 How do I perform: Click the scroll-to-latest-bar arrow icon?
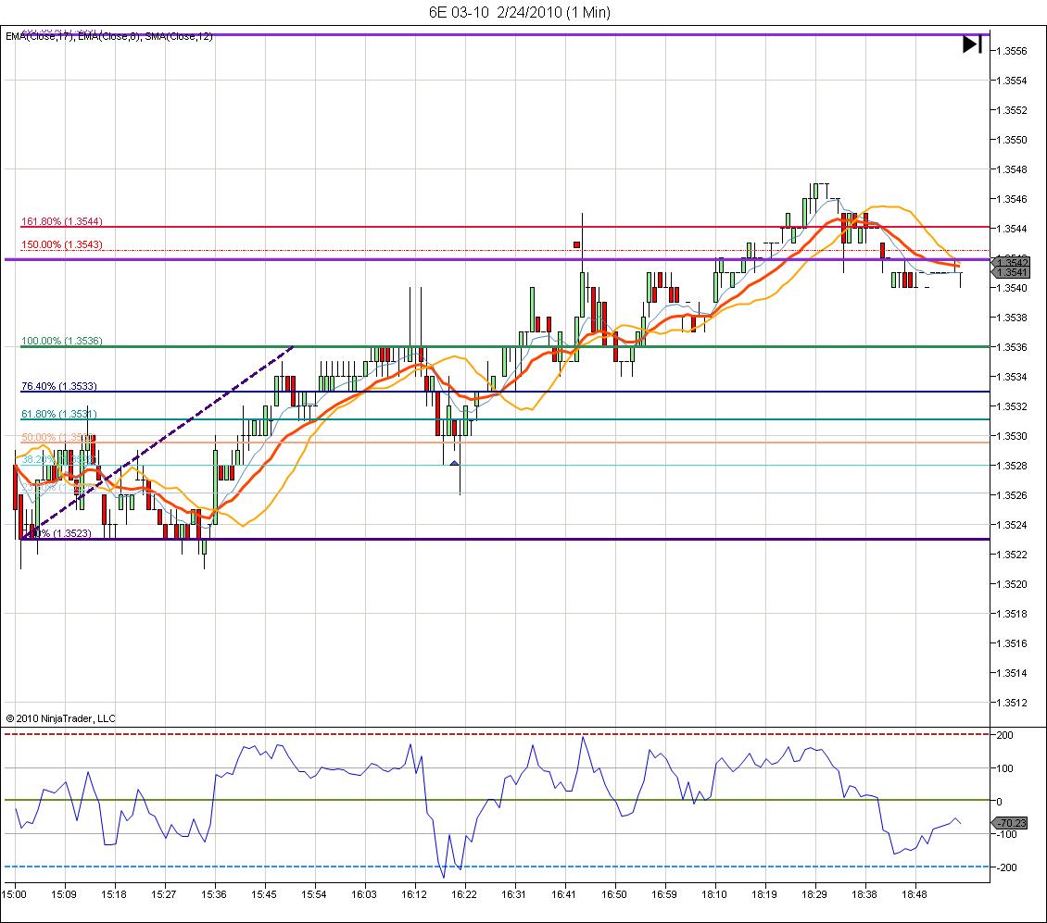(x=972, y=44)
